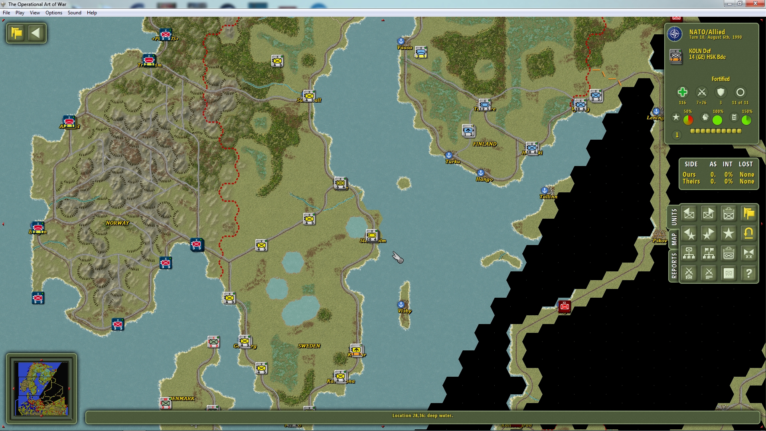Click the fist readiness icon
This screenshot has width=766, height=431.
coord(705,117)
